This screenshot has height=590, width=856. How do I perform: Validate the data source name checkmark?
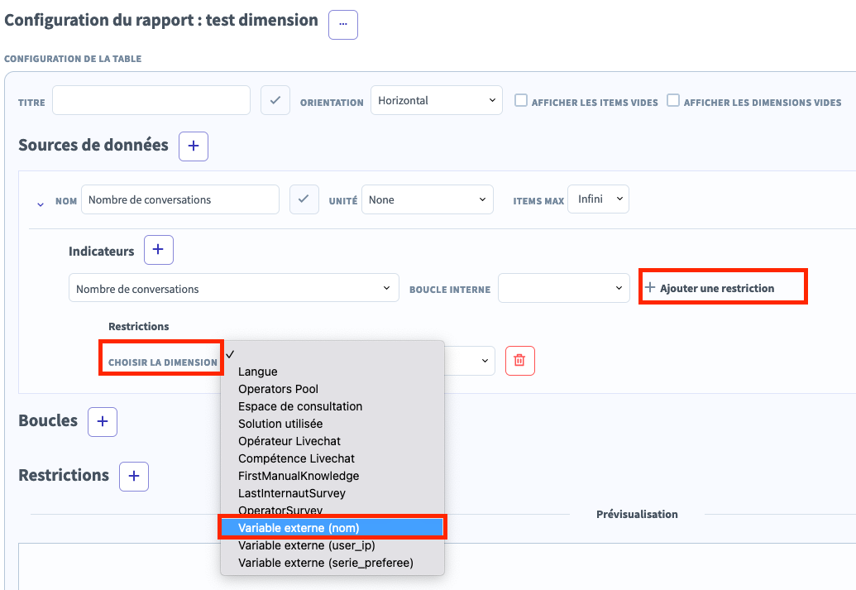point(304,199)
